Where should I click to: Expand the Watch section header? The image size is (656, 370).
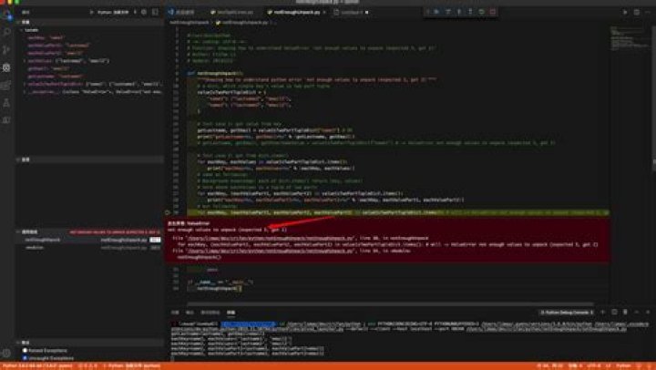(x=89, y=159)
